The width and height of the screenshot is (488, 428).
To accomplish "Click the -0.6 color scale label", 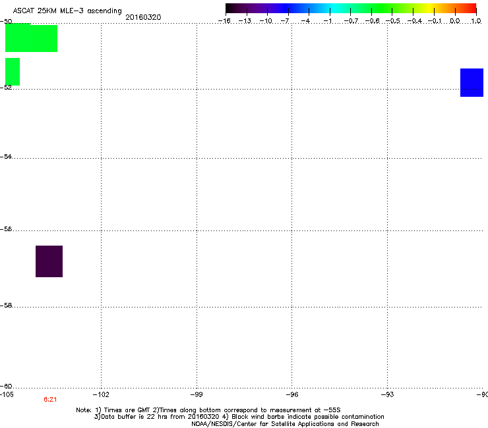I will pos(372,21).
